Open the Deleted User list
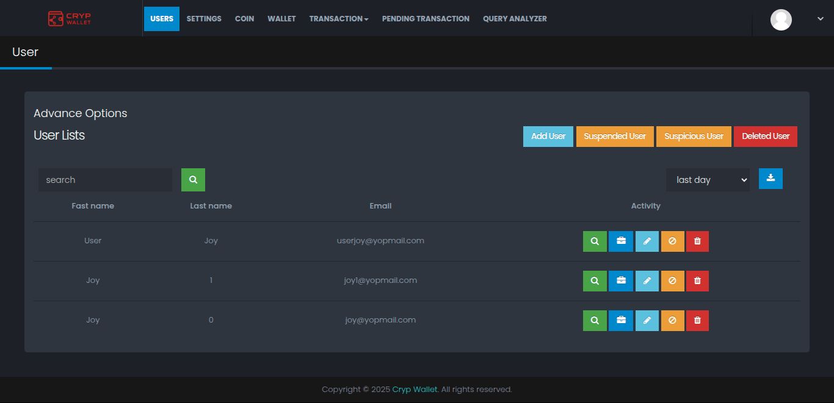The image size is (834, 403). (766, 137)
